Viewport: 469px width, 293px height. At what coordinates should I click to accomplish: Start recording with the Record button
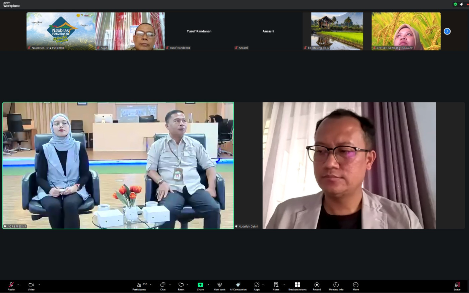click(x=317, y=286)
